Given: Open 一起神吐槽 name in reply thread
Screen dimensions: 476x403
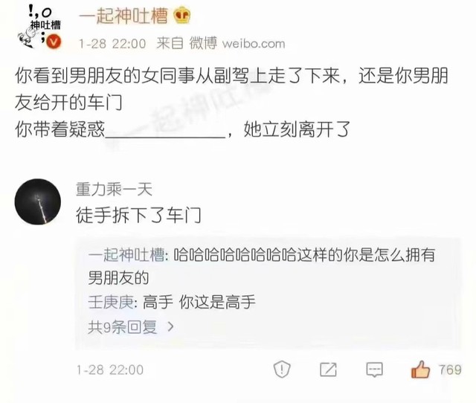Looking at the screenshot, I should pos(126,254).
